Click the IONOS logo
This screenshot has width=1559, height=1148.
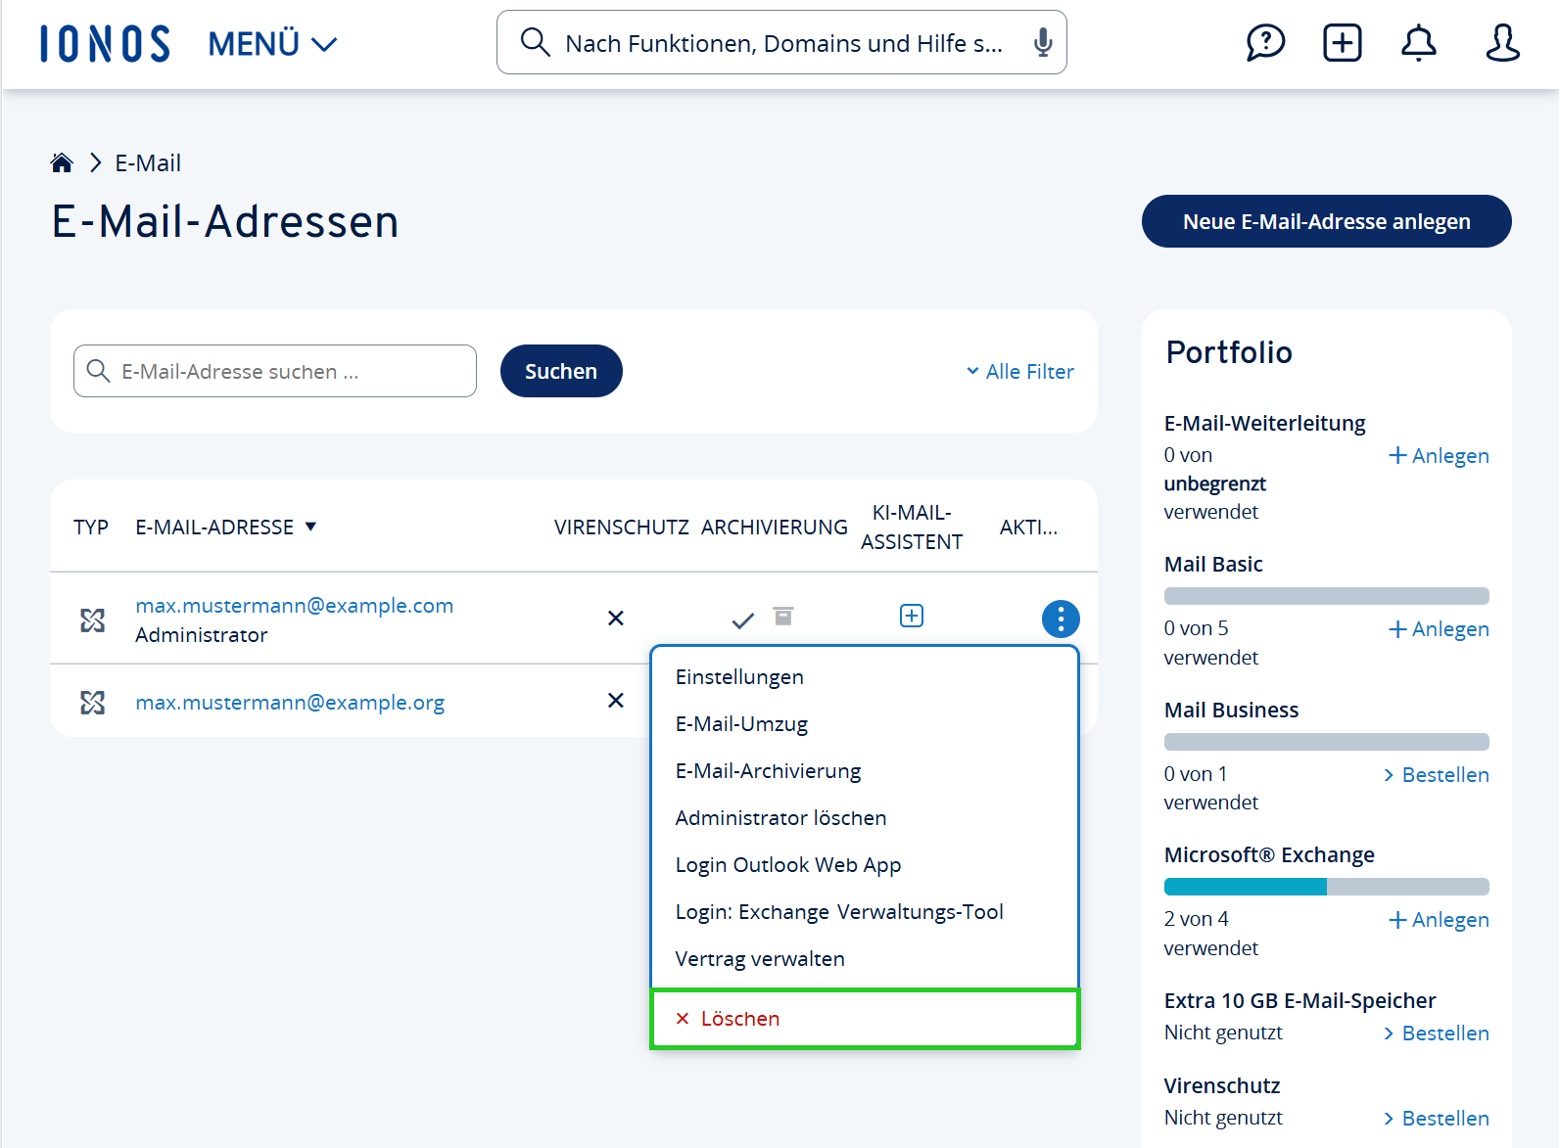click(105, 44)
